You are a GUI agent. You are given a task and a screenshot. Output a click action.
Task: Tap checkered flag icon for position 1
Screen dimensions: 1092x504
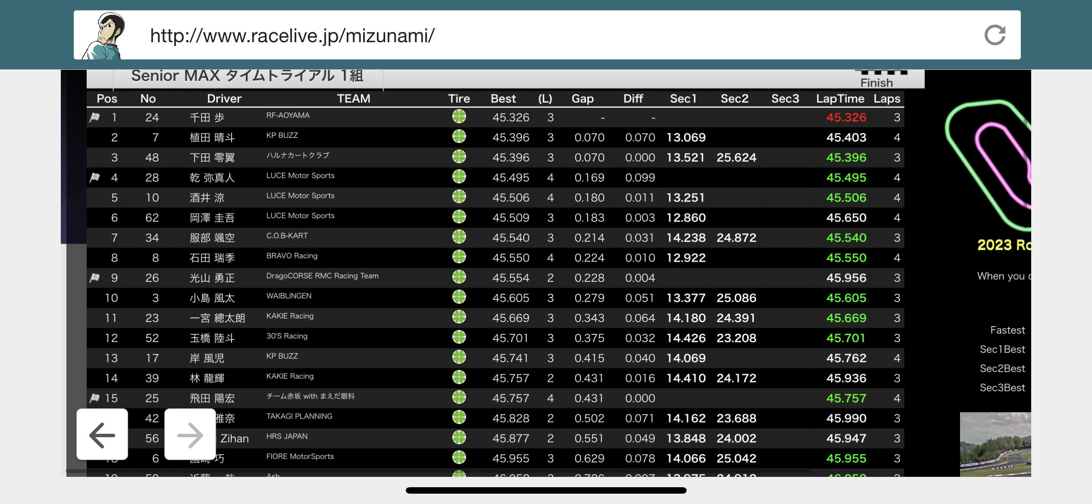coord(94,117)
